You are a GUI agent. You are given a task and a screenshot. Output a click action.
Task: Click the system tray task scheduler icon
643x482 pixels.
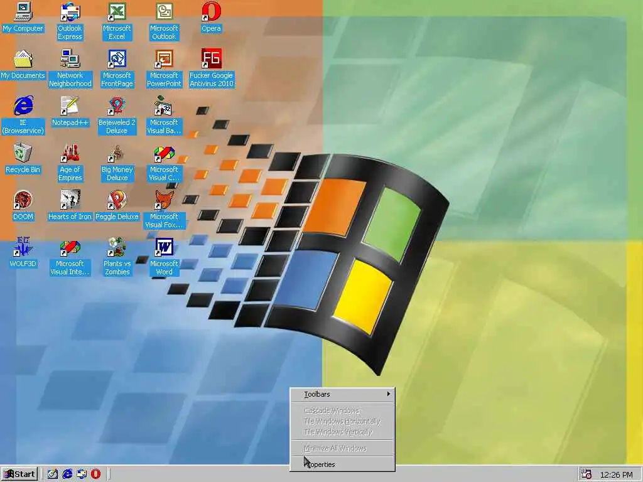point(586,474)
